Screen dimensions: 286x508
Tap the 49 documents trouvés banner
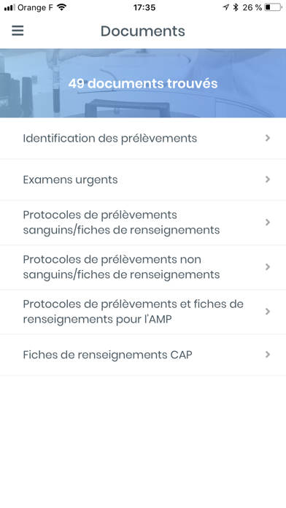143,83
